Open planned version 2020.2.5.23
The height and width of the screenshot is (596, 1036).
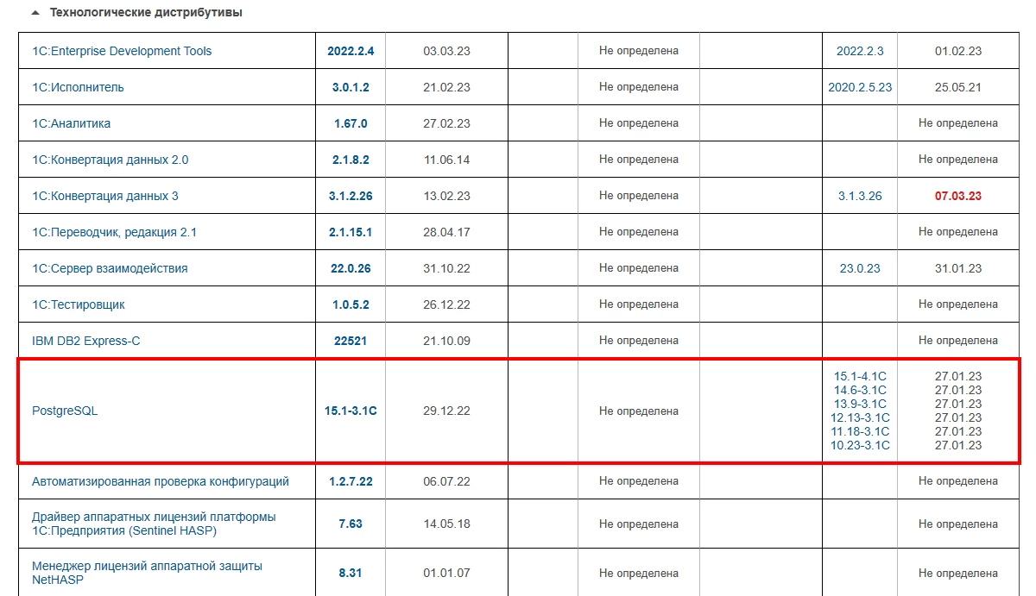(860, 87)
